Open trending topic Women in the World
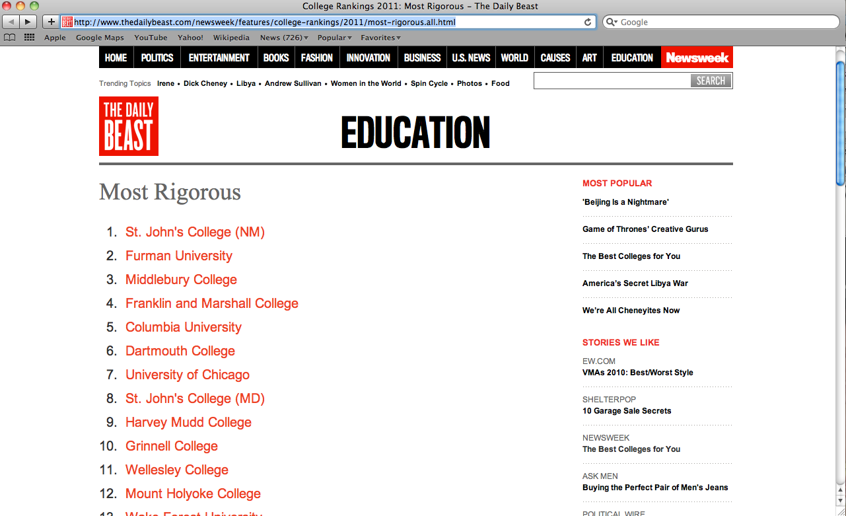 366,83
